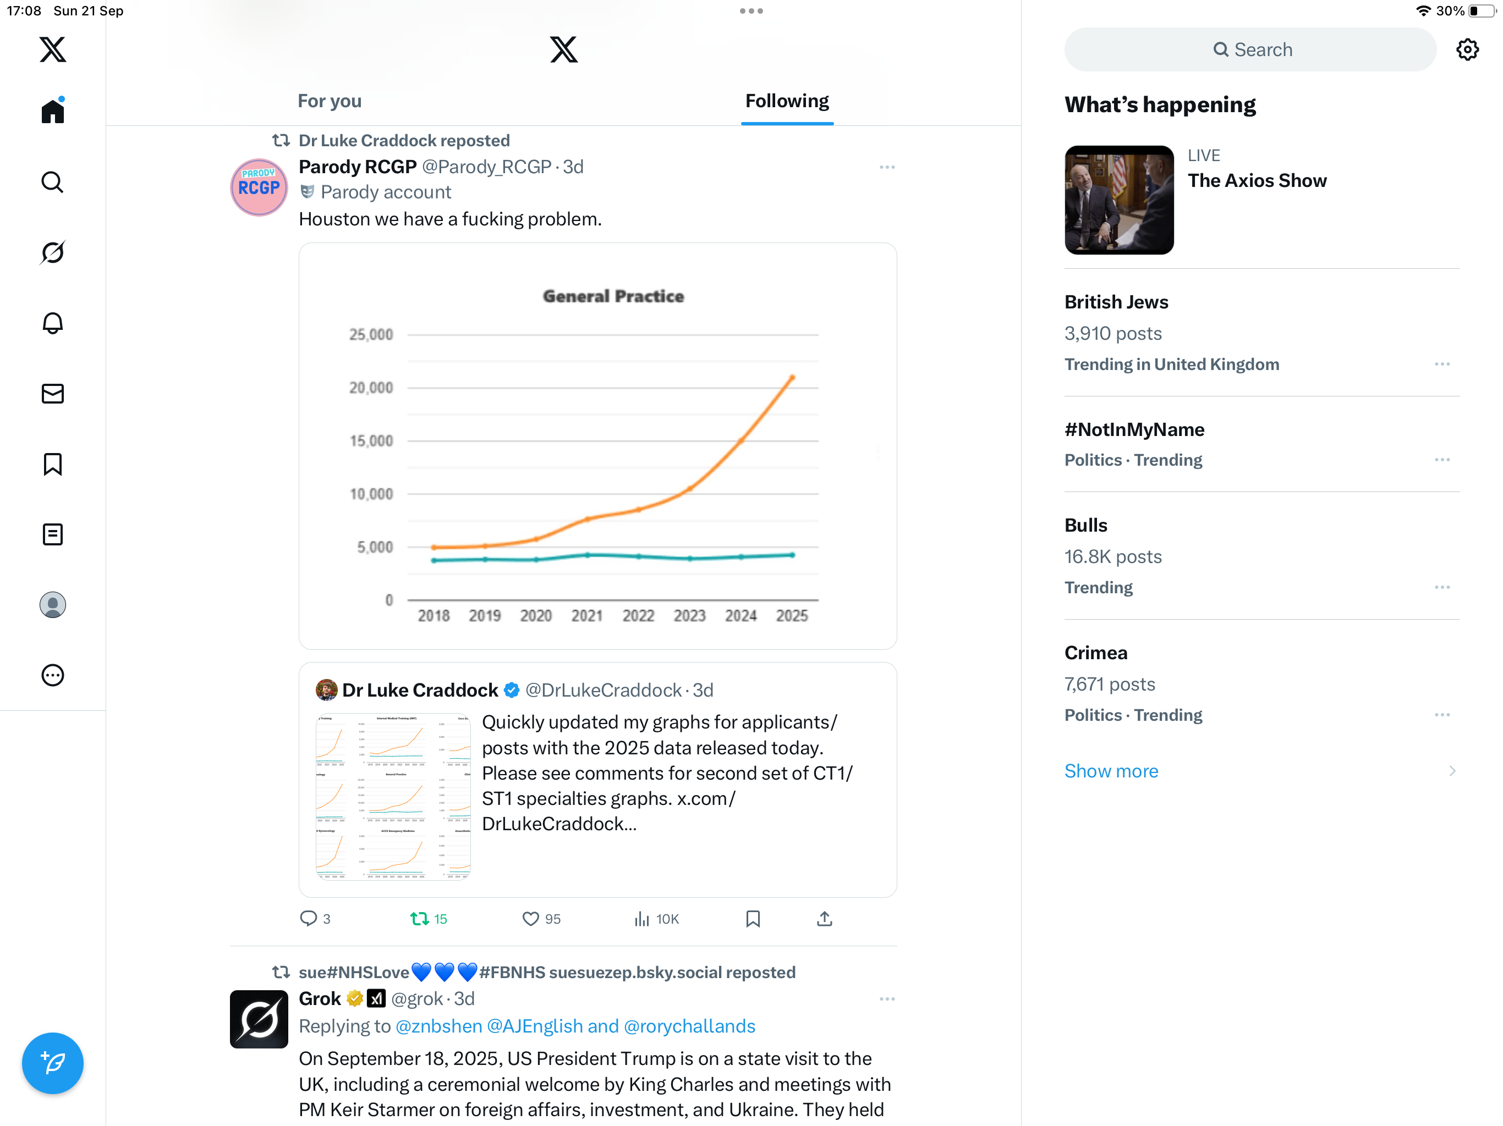
Task: Open Bookmarks in the left sidebar
Action: [52, 465]
